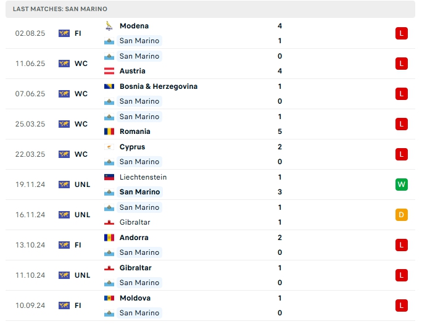
Task: Click the Austria flag icon
Action: point(109,71)
